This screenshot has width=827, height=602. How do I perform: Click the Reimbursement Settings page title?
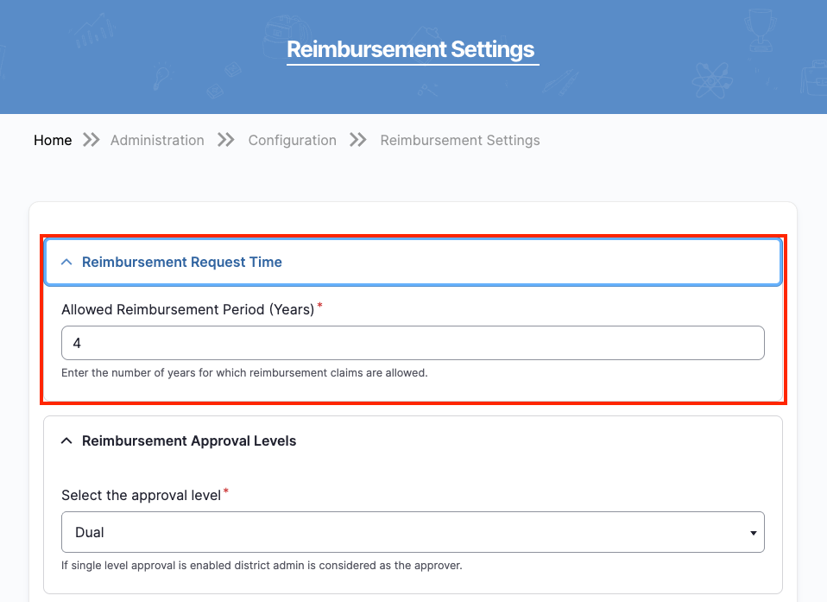[x=411, y=49]
